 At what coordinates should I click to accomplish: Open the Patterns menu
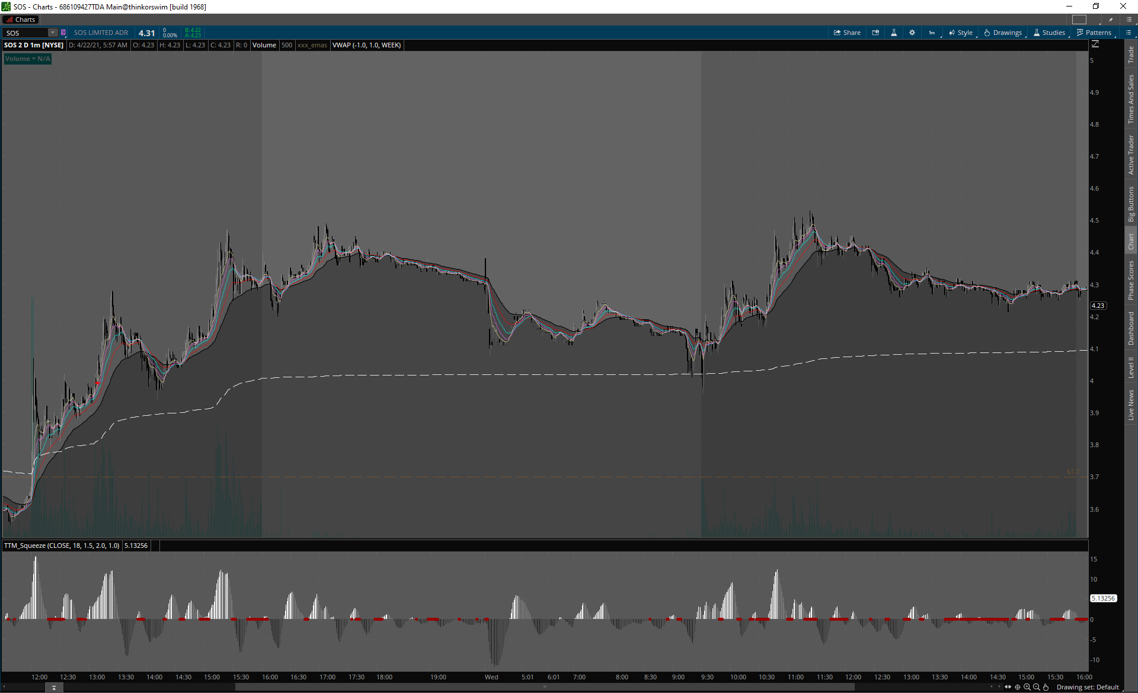click(x=1094, y=33)
